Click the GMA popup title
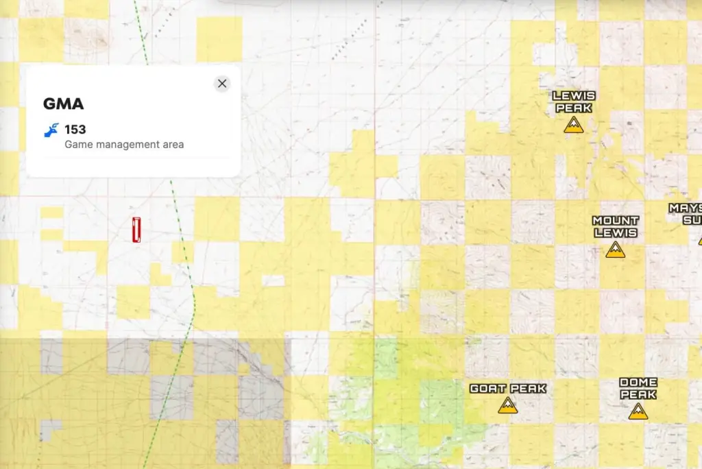The height and width of the screenshot is (469, 702). 64,104
